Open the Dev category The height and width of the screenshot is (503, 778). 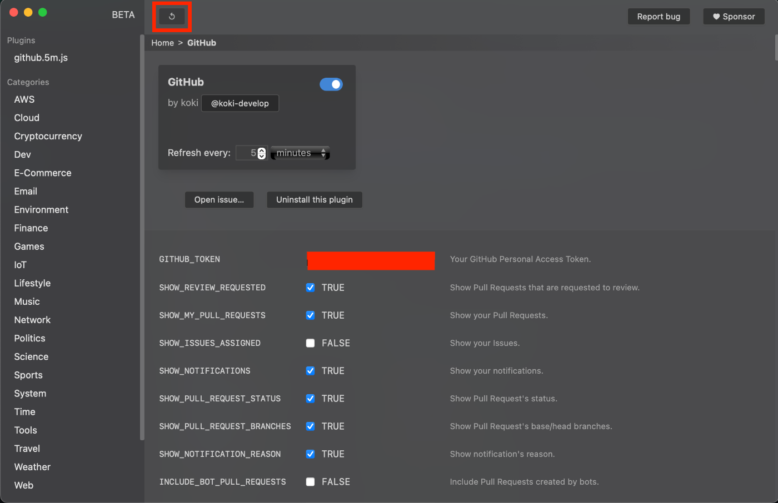click(23, 154)
